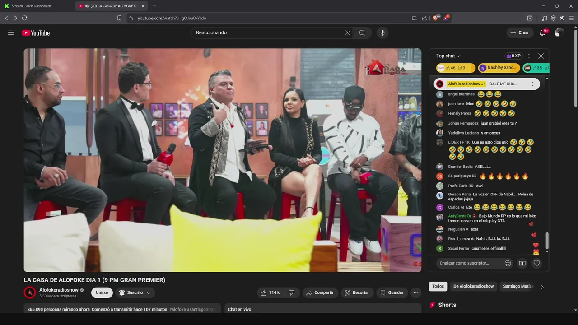Image resolution: width=578 pixels, height=325 pixels.
Task: Open the browser main hamburger menu
Action: point(571,18)
